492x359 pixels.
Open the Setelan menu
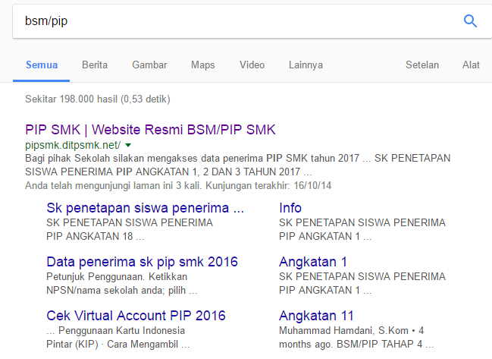[x=422, y=65]
